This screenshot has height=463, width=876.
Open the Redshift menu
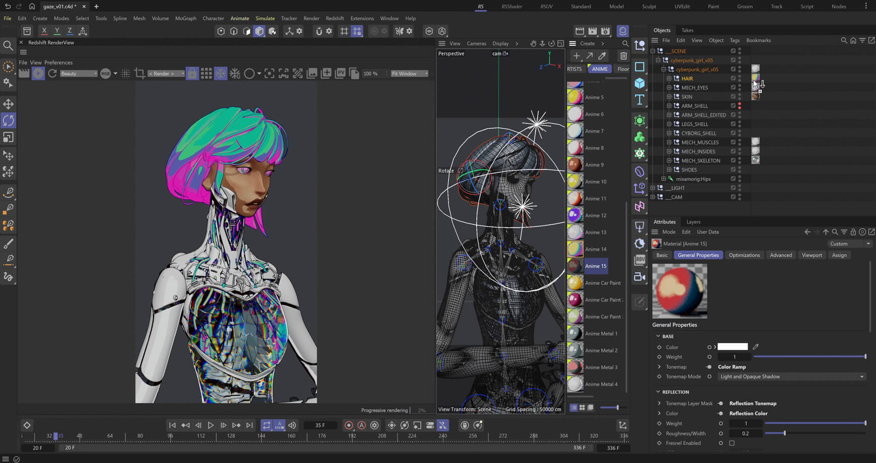335,18
